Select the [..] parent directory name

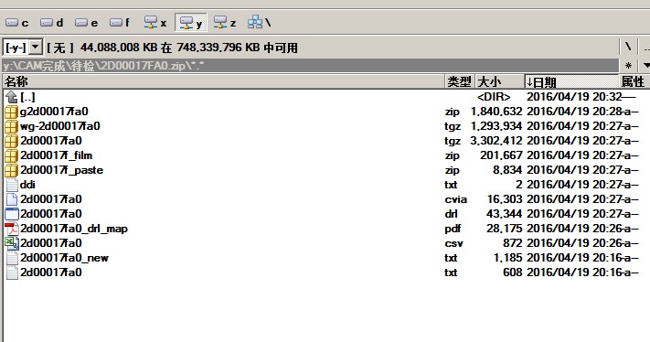click(x=27, y=97)
